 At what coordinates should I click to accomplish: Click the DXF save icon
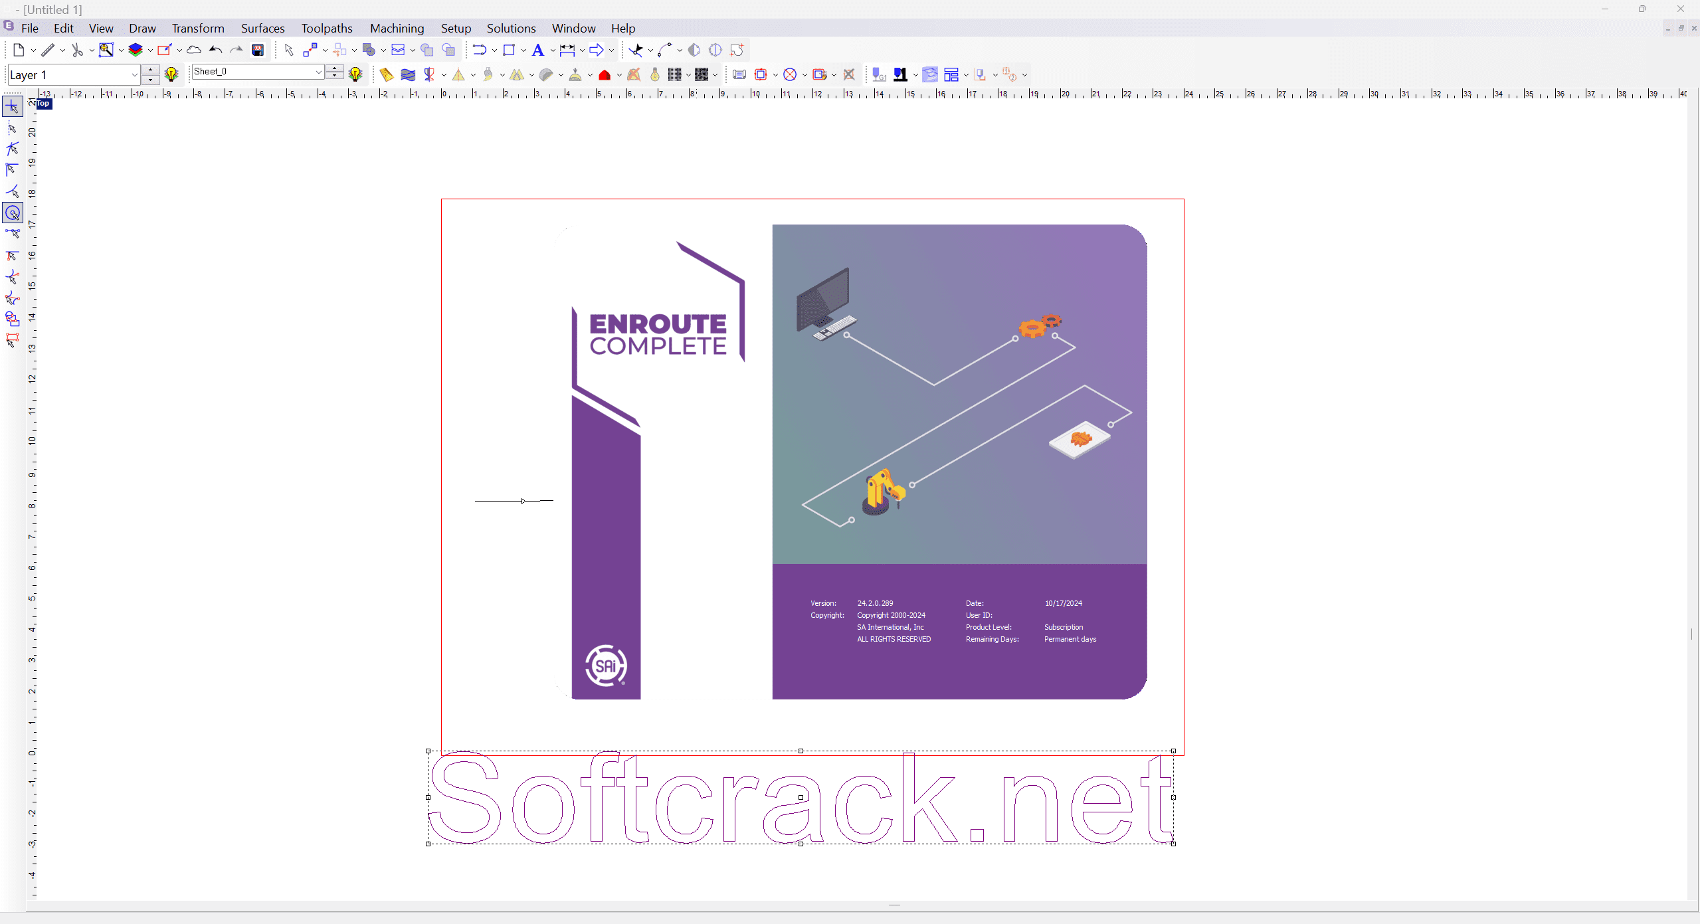pos(258,50)
